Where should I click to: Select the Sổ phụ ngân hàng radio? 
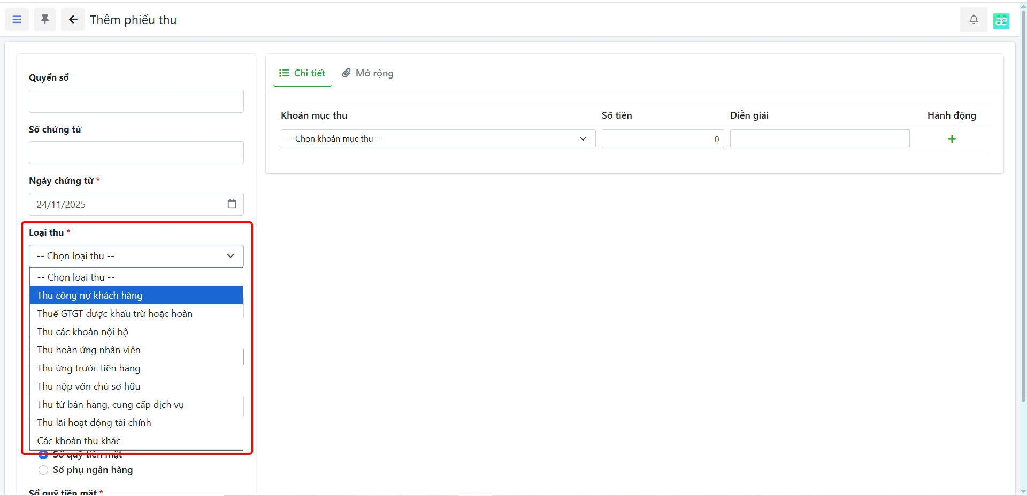point(43,470)
